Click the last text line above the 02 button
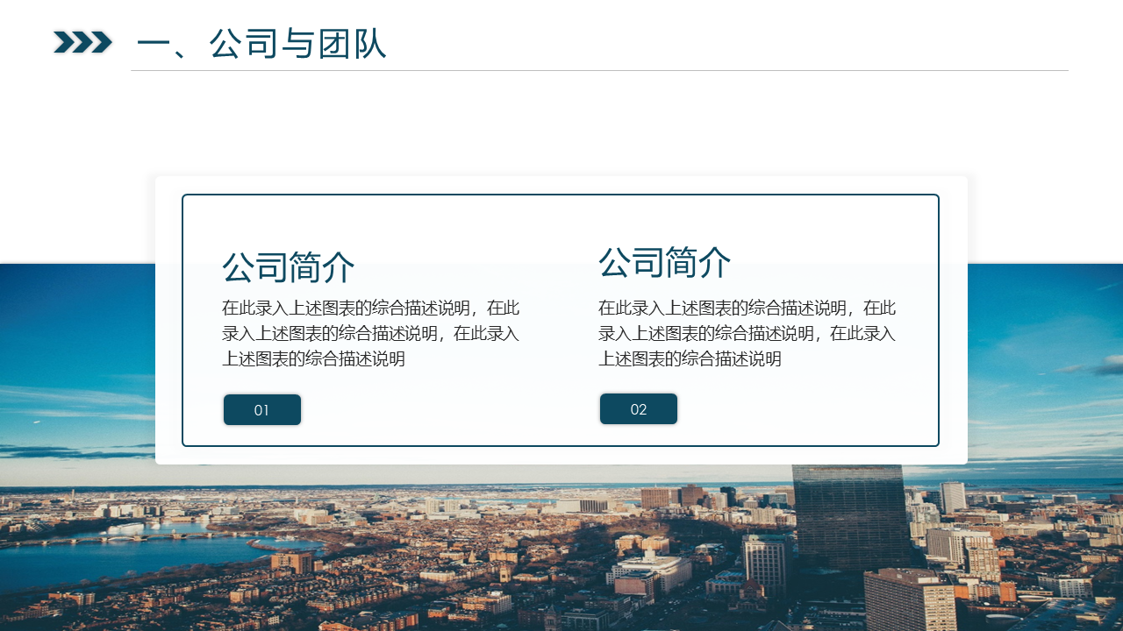Image resolution: width=1123 pixels, height=631 pixels. 690,359
